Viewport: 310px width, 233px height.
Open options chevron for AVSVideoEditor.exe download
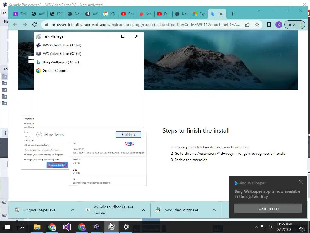[214, 210]
